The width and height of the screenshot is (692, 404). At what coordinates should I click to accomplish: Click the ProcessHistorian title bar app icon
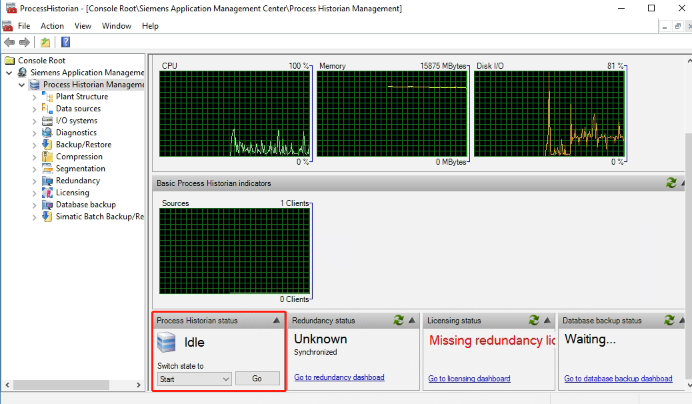11,8
